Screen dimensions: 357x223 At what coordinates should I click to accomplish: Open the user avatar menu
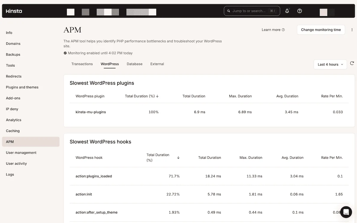(323, 12)
